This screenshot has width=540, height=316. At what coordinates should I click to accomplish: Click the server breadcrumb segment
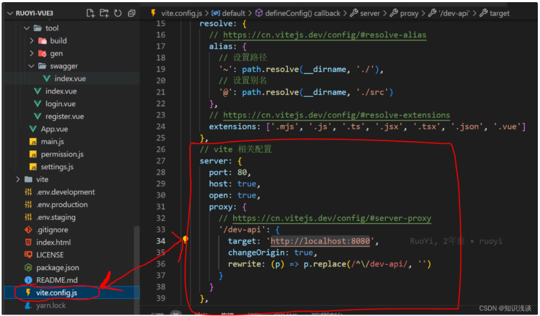pos(370,13)
